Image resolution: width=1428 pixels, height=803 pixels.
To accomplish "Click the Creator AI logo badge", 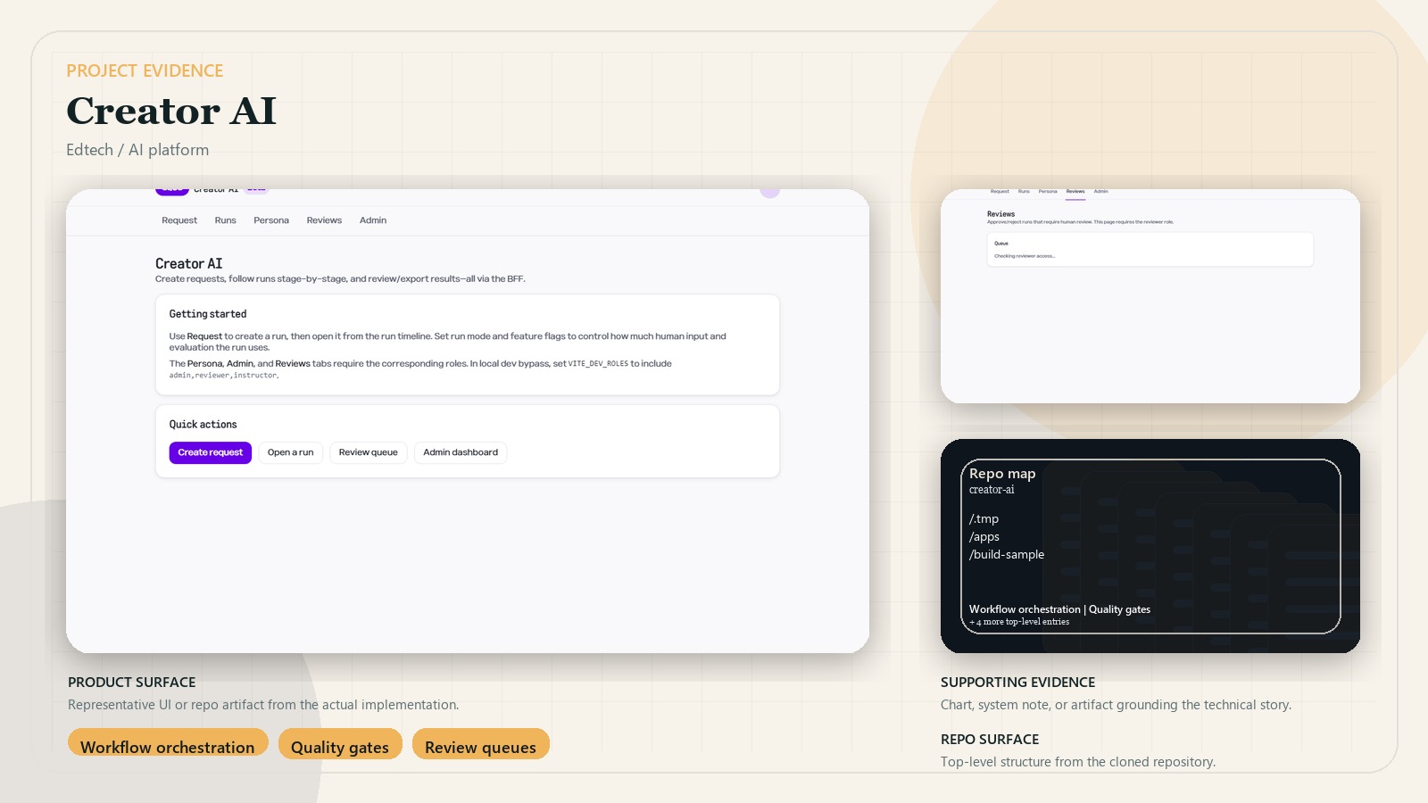I will [x=171, y=188].
